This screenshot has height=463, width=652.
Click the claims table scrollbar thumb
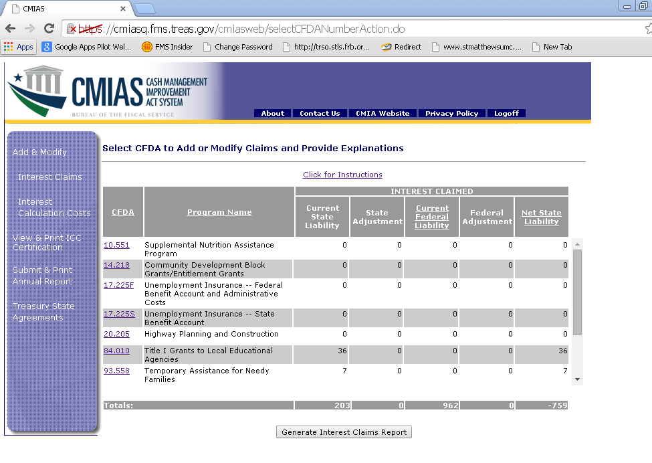tap(577, 292)
